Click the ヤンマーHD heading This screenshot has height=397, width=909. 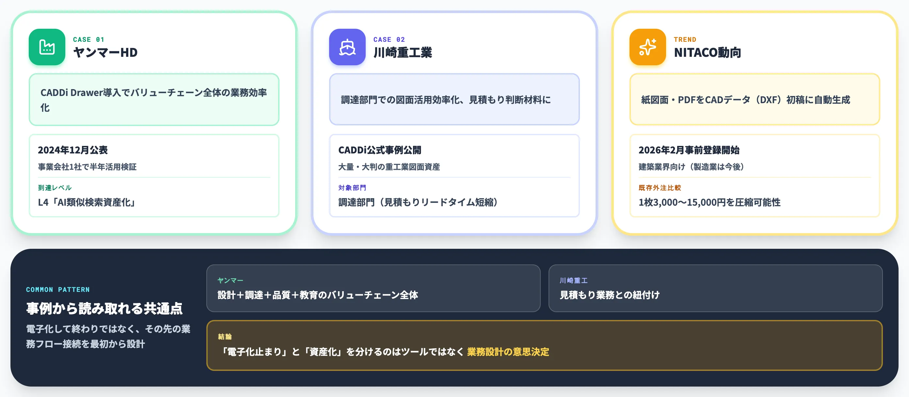click(105, 53)
